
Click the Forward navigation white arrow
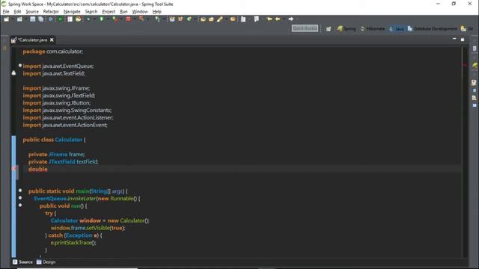pyautogui.click(x=291, y=19)
